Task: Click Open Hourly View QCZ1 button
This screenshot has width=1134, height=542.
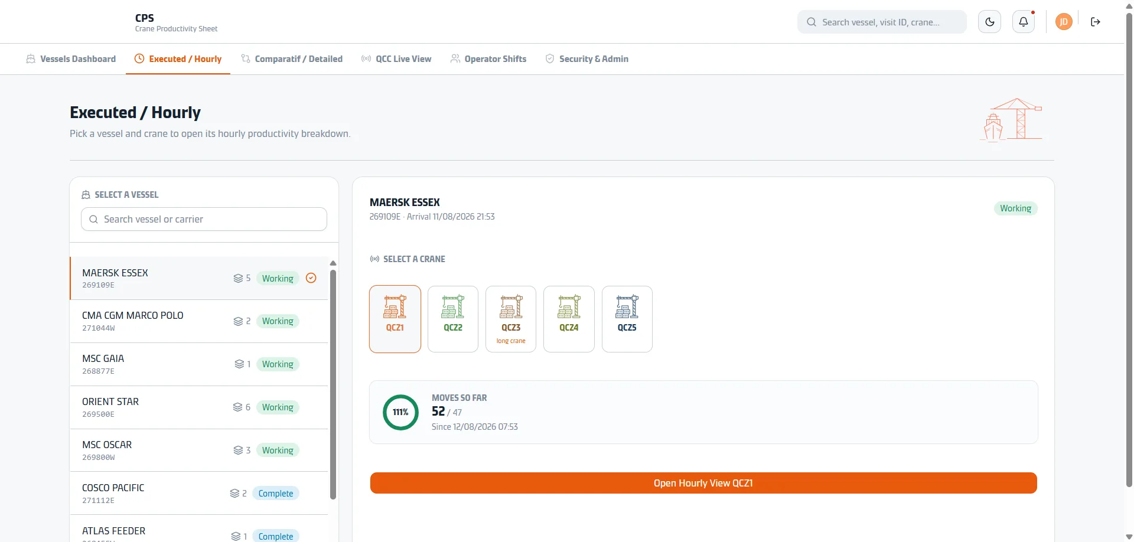Action: pyautogui.click(x=703, y=483)
